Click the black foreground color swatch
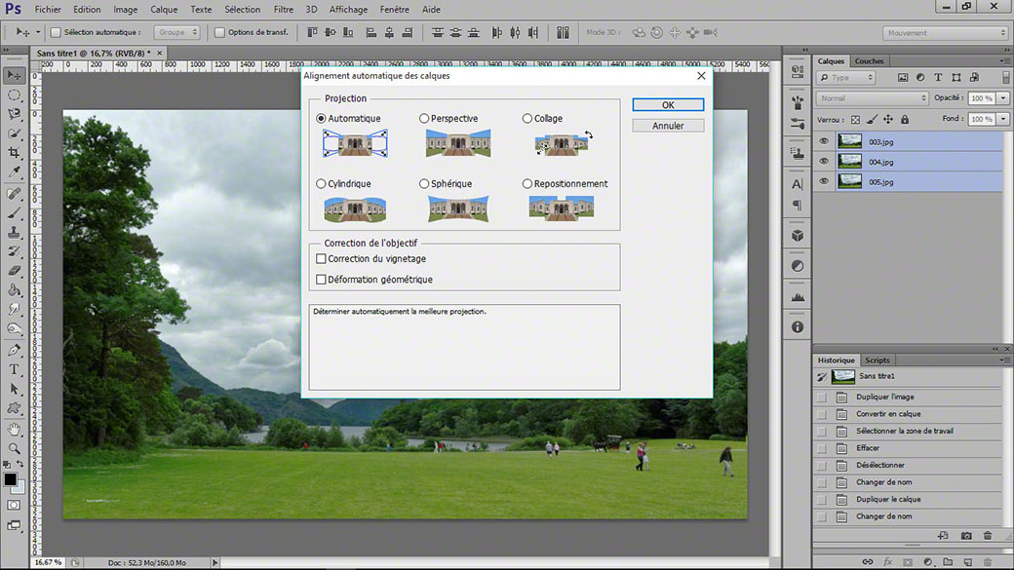The image size is (1014, 570). pyautogui.click(x=10, y=479)
